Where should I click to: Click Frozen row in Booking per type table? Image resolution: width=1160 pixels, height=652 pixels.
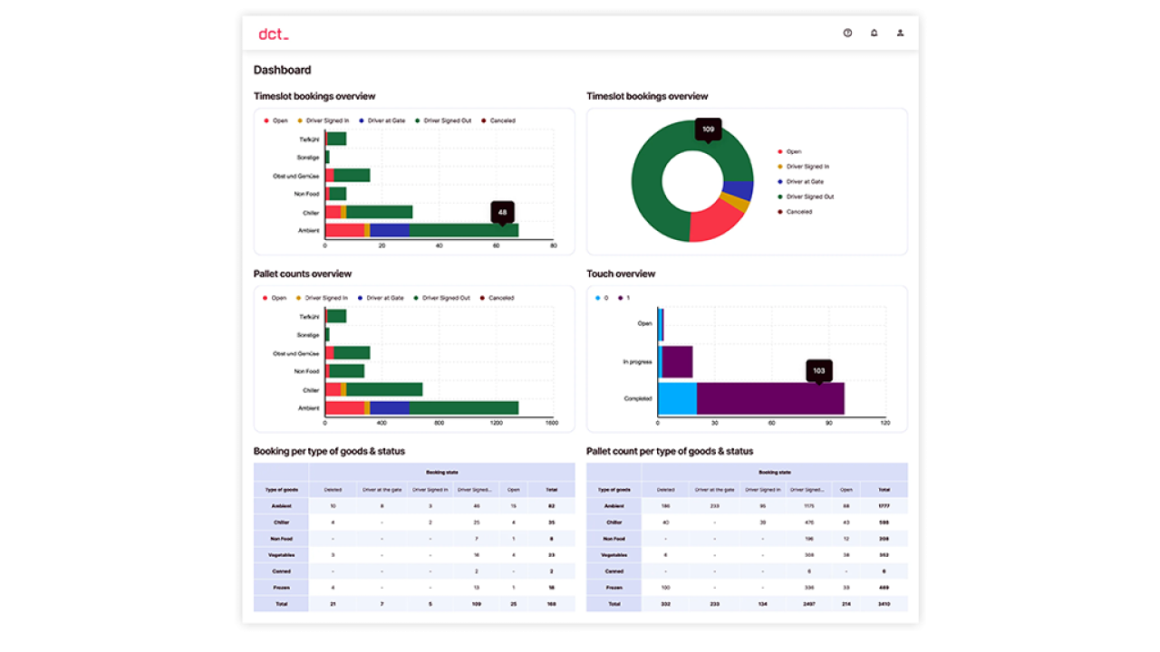coord(282,588)
